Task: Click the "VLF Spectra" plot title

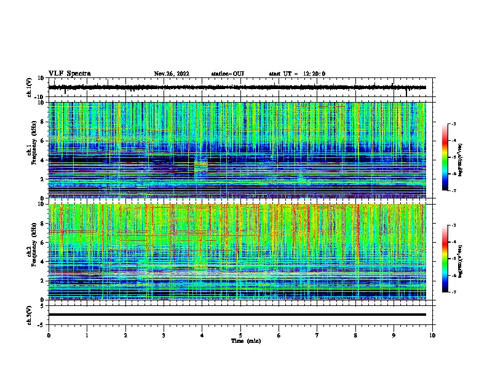Action: [69, 74]
